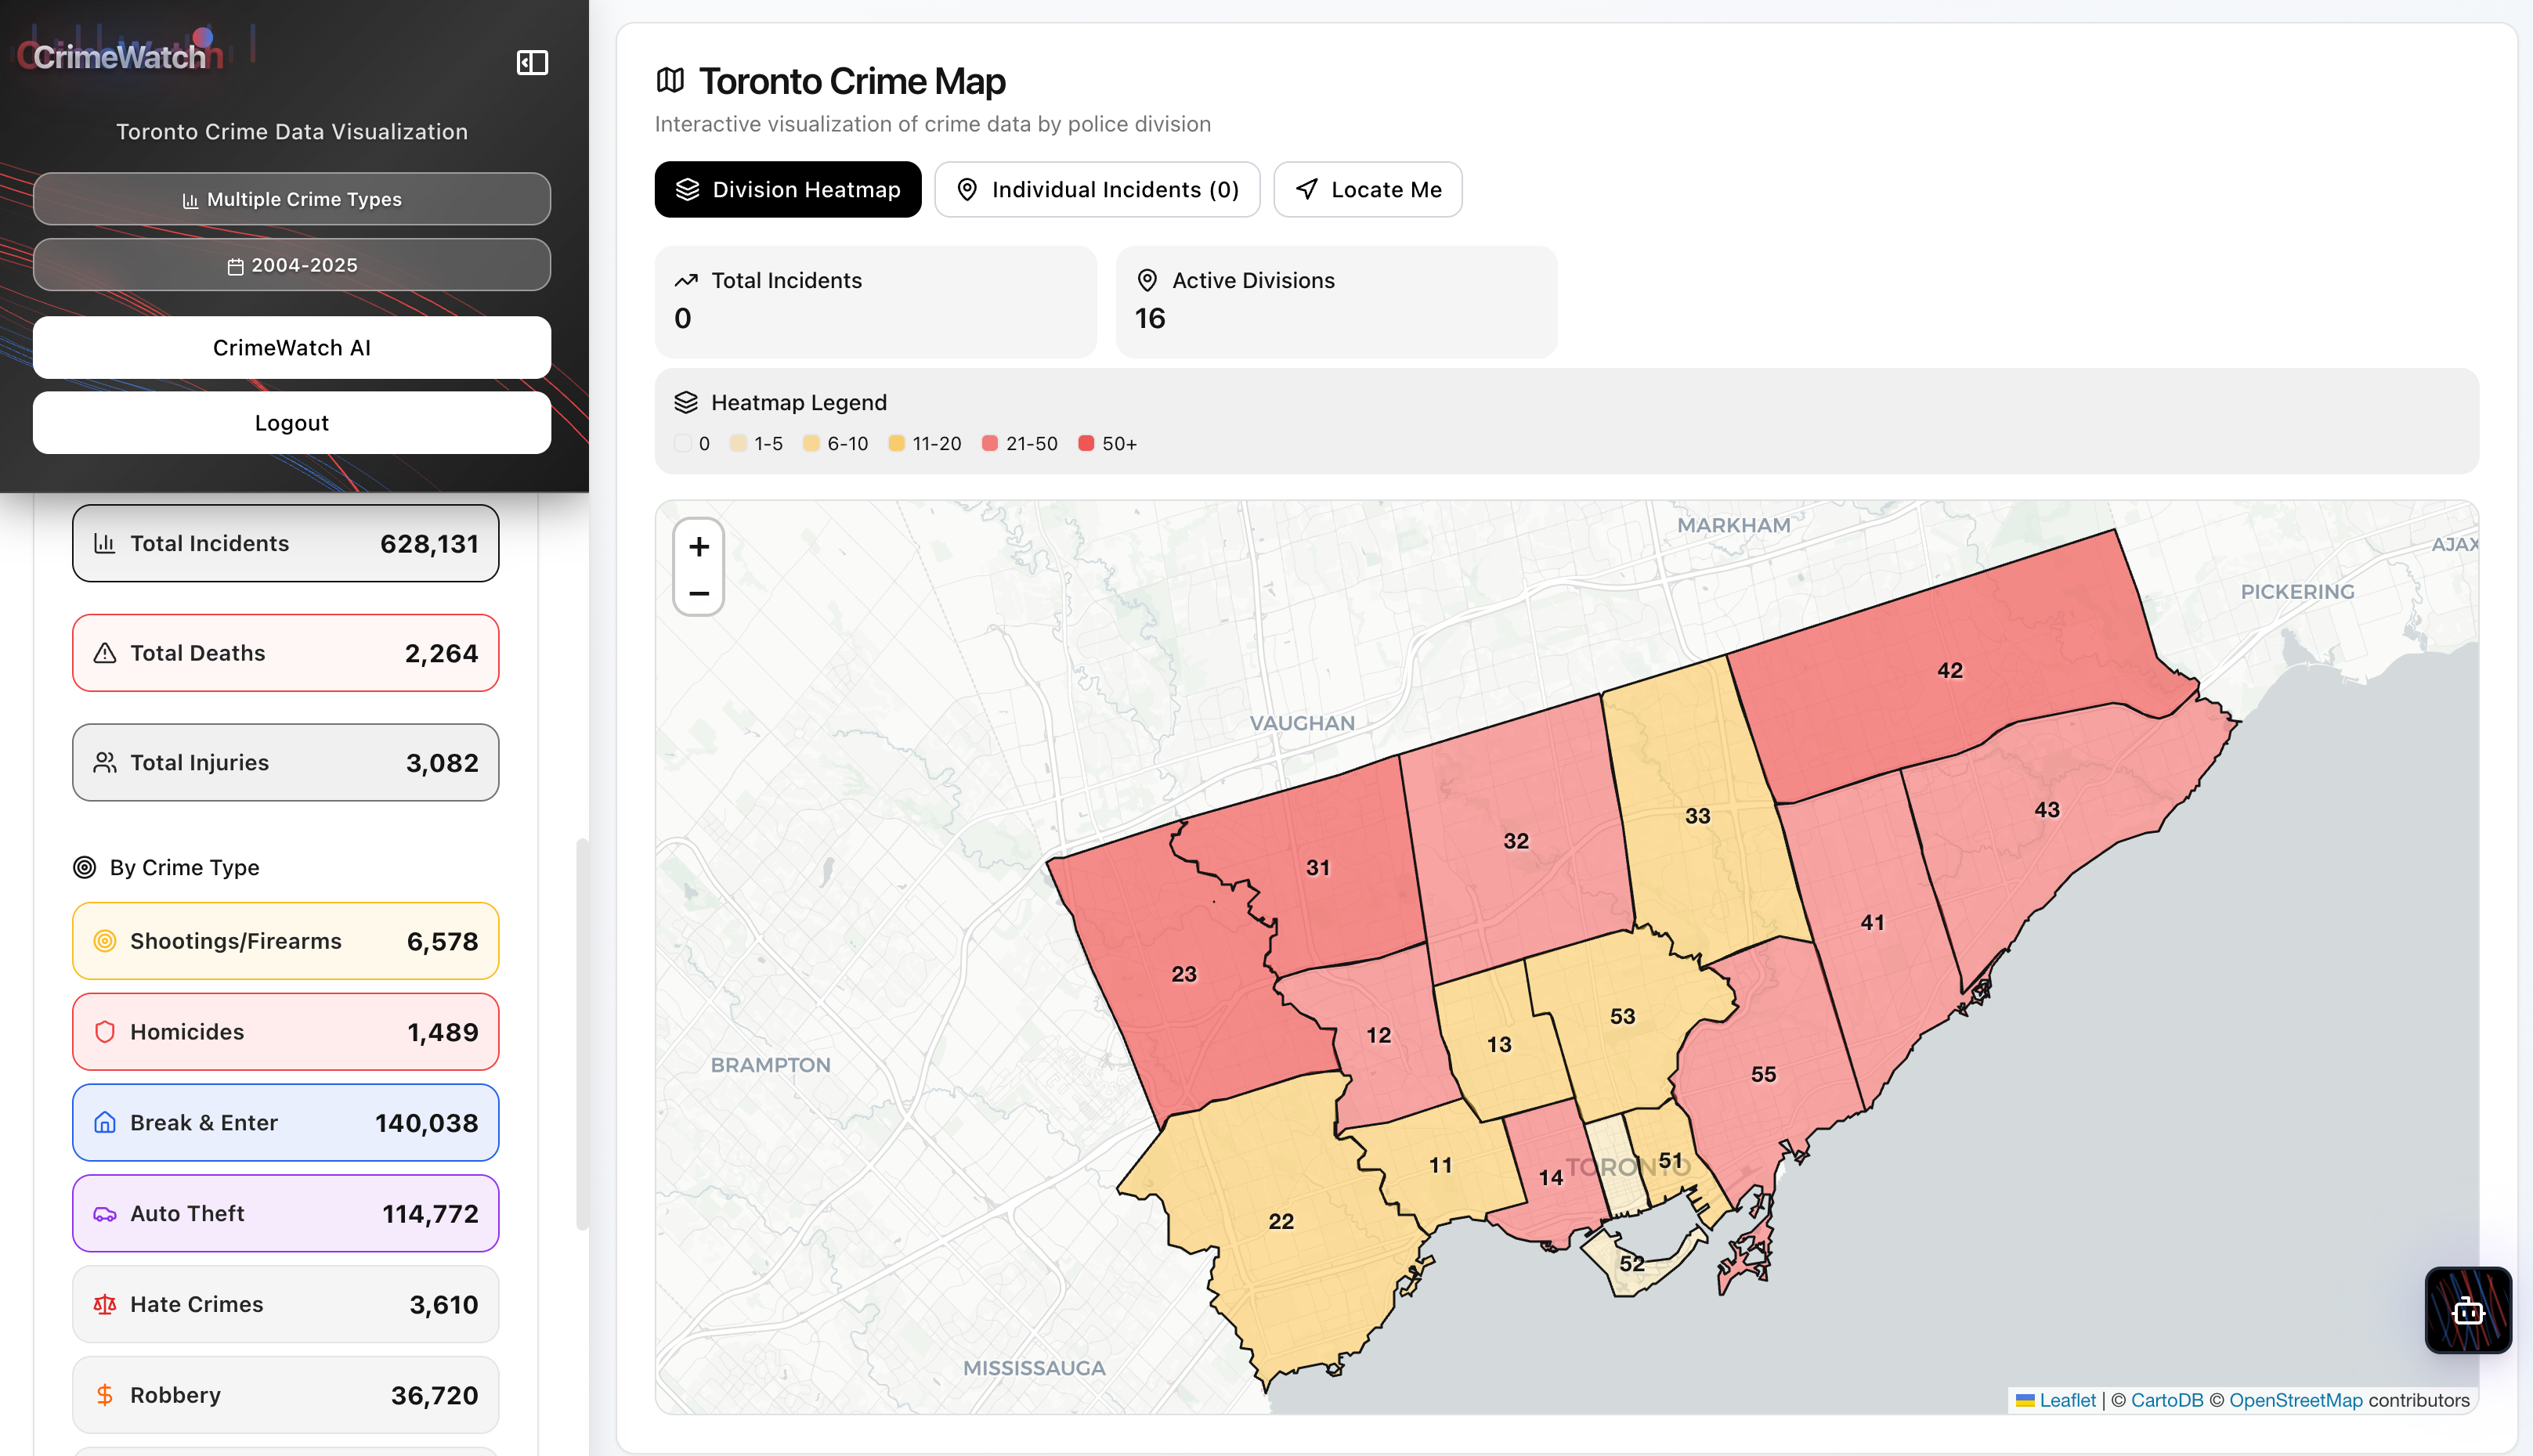The image size is (2533, 1456).
Task: Open the floating AI chatbot icon
Action: pos(2467,1310)
